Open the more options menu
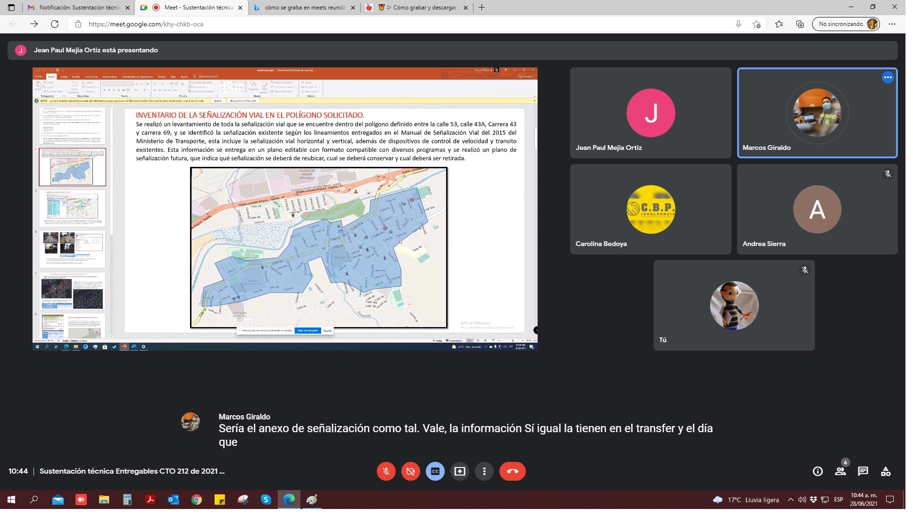 click(484, 471)
